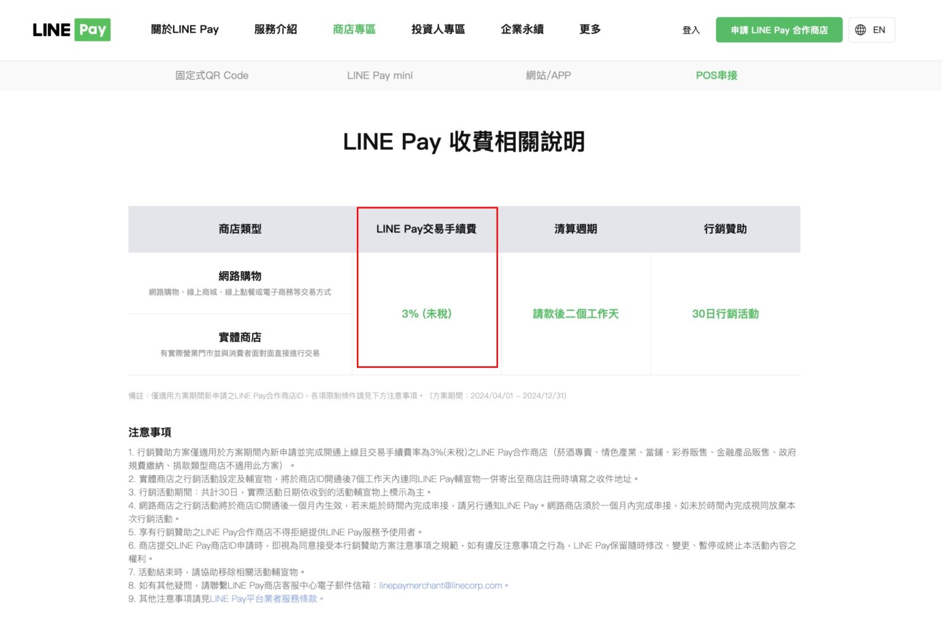This screenshot has width=942, height=644.
Task: Click the green Pay badge in logo
Action: click(93, 29)
